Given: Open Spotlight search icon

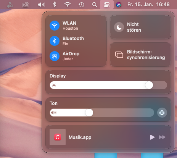Looking at the screenshot, I should tap(95, 5).
